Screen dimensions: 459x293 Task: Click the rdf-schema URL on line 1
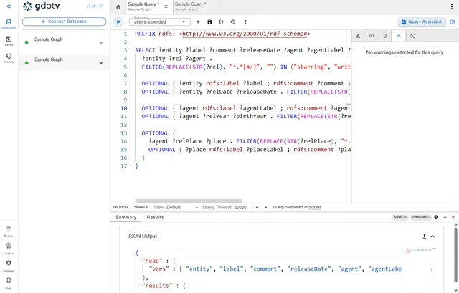[245, 34]
